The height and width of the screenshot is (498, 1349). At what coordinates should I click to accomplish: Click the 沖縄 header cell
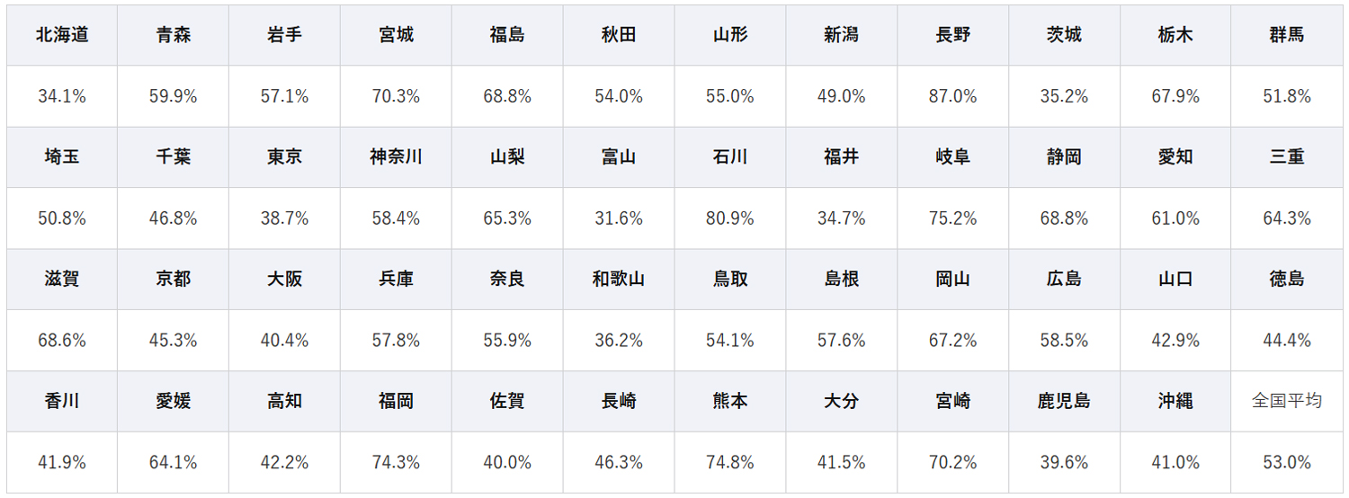[x=1175, y=401]
